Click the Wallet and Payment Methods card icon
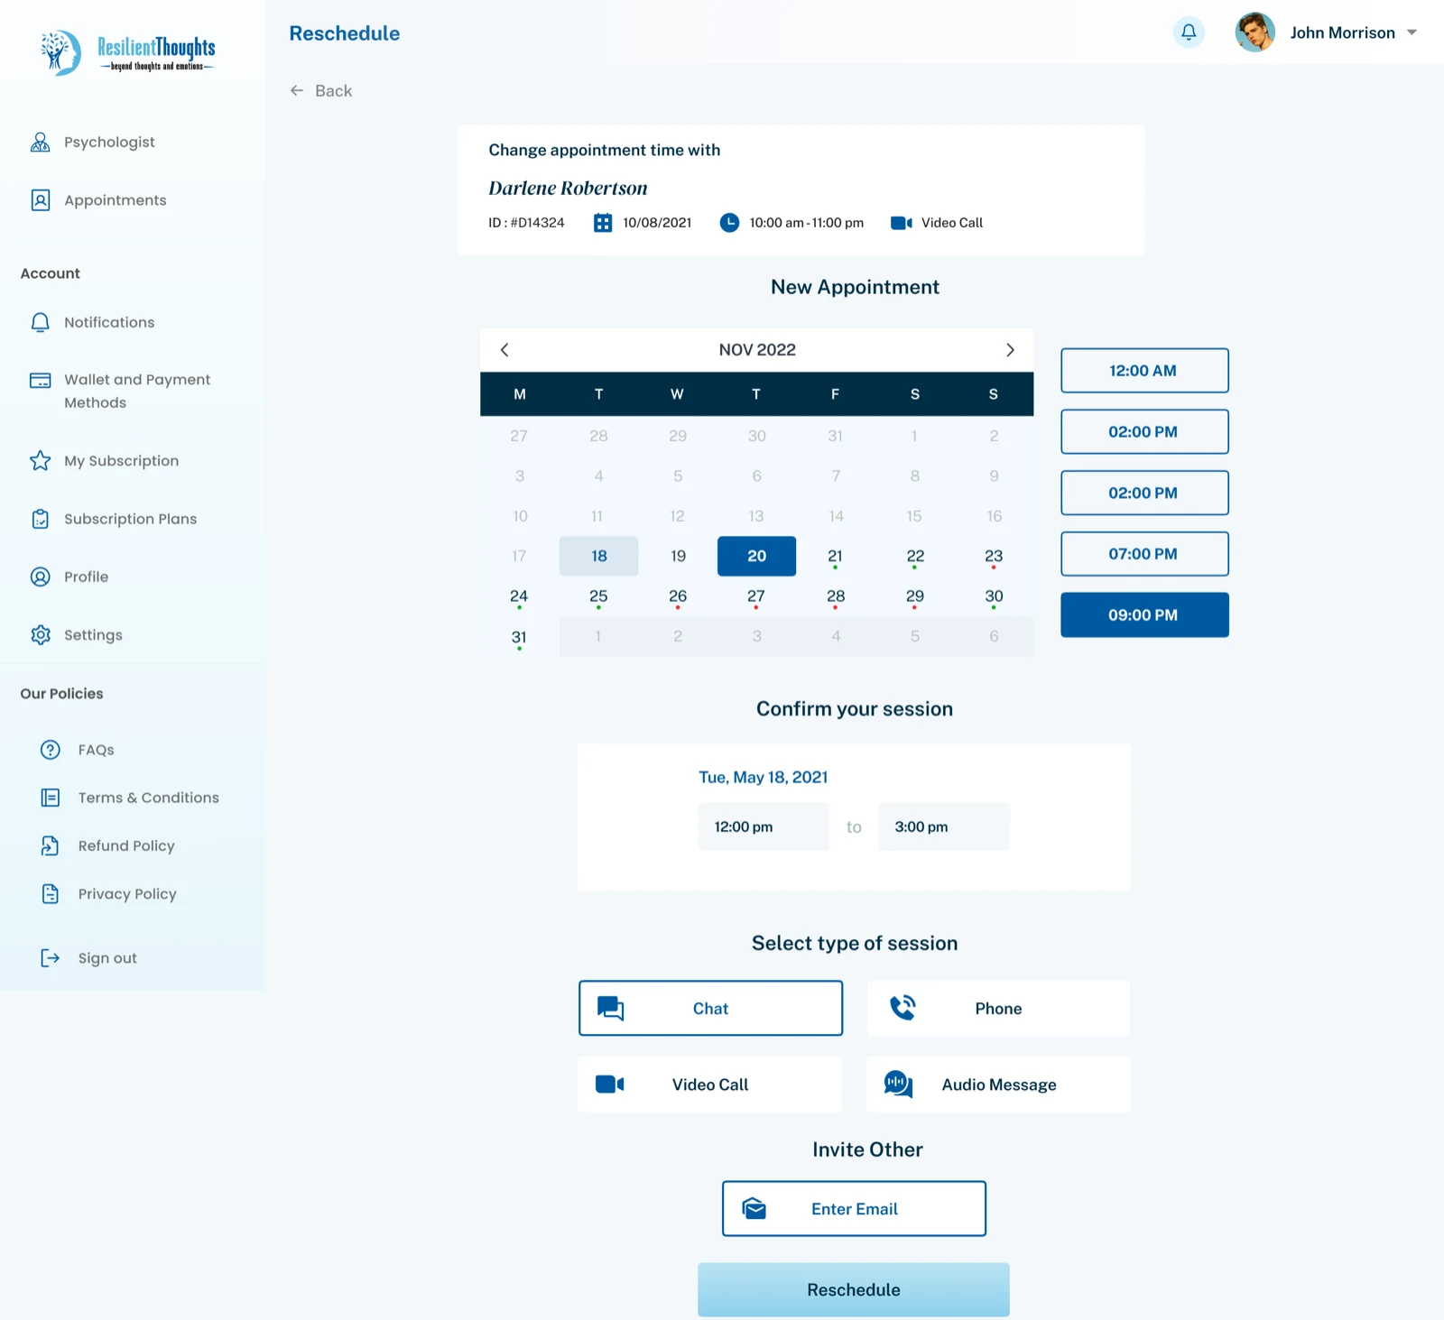The height and width of the screenshot is (1320, 1444). (41, 381)
